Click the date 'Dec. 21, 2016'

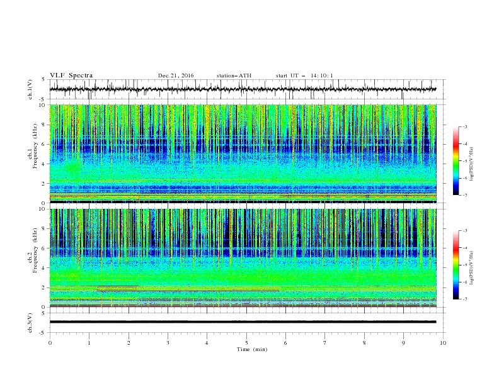click(x=176, y=75)
